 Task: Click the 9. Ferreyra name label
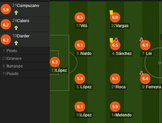pos(151,87)
